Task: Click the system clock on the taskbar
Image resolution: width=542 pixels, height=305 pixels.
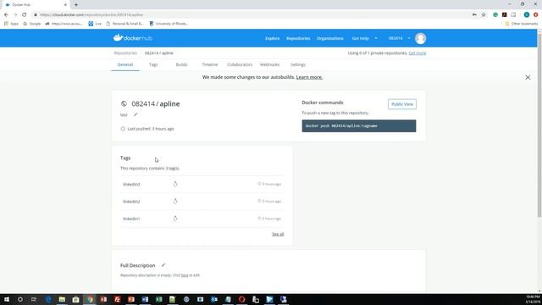Action: [x=533, y=299]
